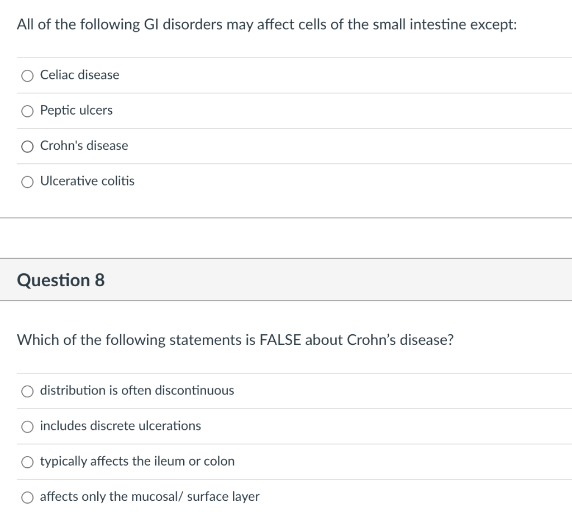Click the 'Ulcerative colitis' answer label text

pos(87,181)
